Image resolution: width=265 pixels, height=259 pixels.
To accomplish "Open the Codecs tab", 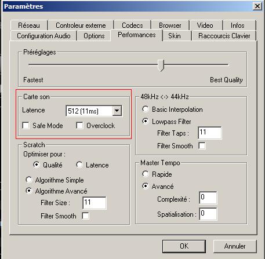I will click(x=132, y=25).
